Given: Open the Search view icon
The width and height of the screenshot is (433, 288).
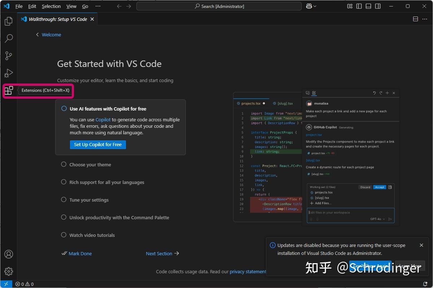Looking at the screenshot, I should [9, 39].
